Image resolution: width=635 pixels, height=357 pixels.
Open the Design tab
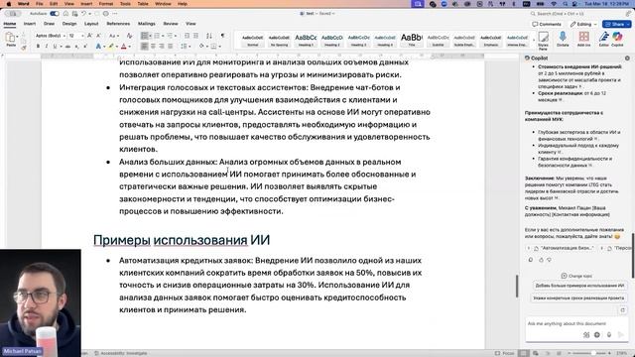pos(69,24)
